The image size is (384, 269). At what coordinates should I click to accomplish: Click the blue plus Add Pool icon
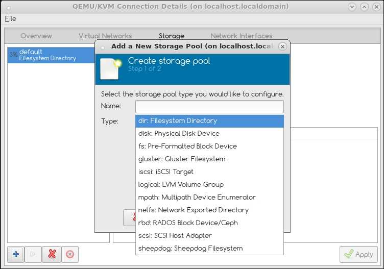pos(16,254)
